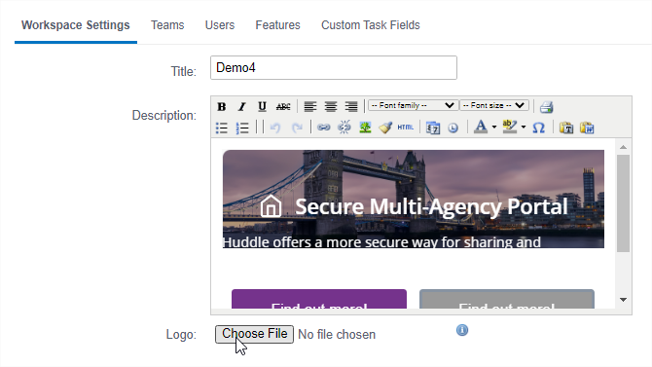Click the insert image icon

point(365,128)
